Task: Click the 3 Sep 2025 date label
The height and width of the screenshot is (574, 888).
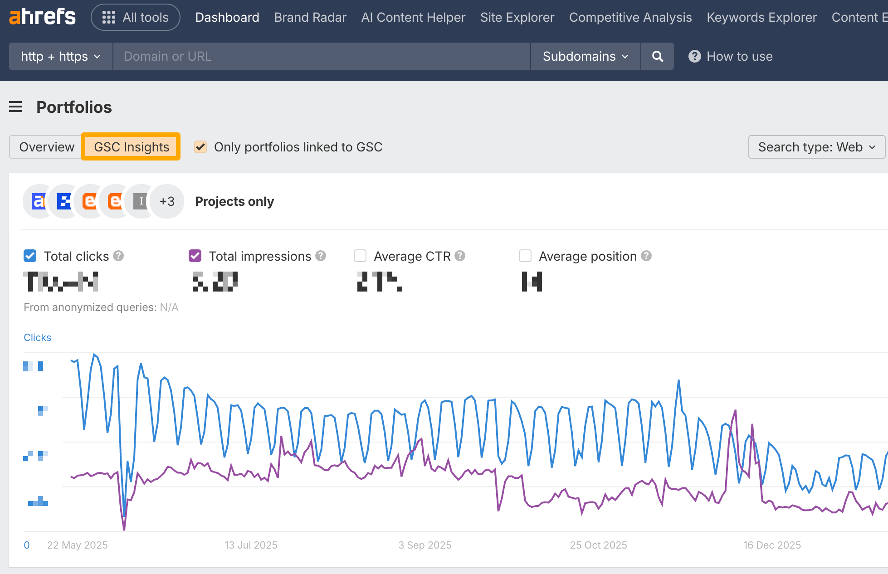Action: tap(425, 545)
